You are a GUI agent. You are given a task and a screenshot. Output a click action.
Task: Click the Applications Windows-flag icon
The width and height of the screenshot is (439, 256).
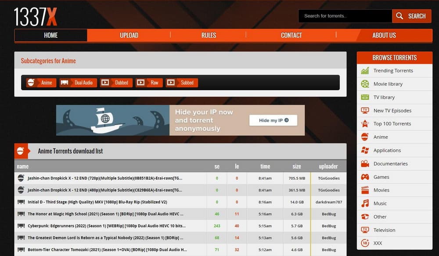[x=365, y=151]
